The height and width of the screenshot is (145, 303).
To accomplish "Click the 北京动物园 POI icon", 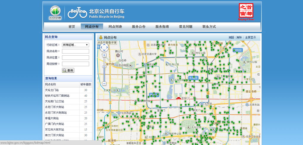I will pos(131,65).
